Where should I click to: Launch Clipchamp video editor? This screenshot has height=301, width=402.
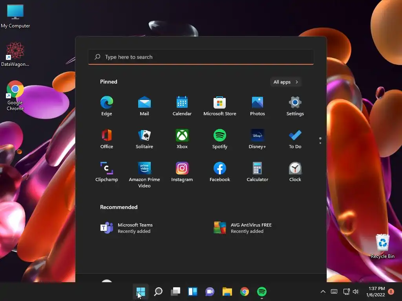pos(107,172)
